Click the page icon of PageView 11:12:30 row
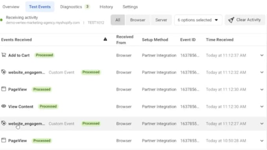Image resolution: width=267 pixels, height=150 pixels. click(4, 89)
